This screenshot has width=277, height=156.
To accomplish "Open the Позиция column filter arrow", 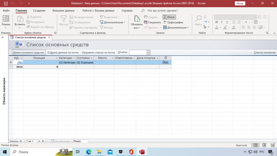I will (x=56, y=58).
